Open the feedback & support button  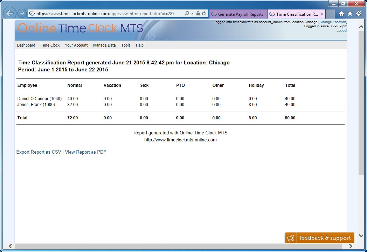320,238
